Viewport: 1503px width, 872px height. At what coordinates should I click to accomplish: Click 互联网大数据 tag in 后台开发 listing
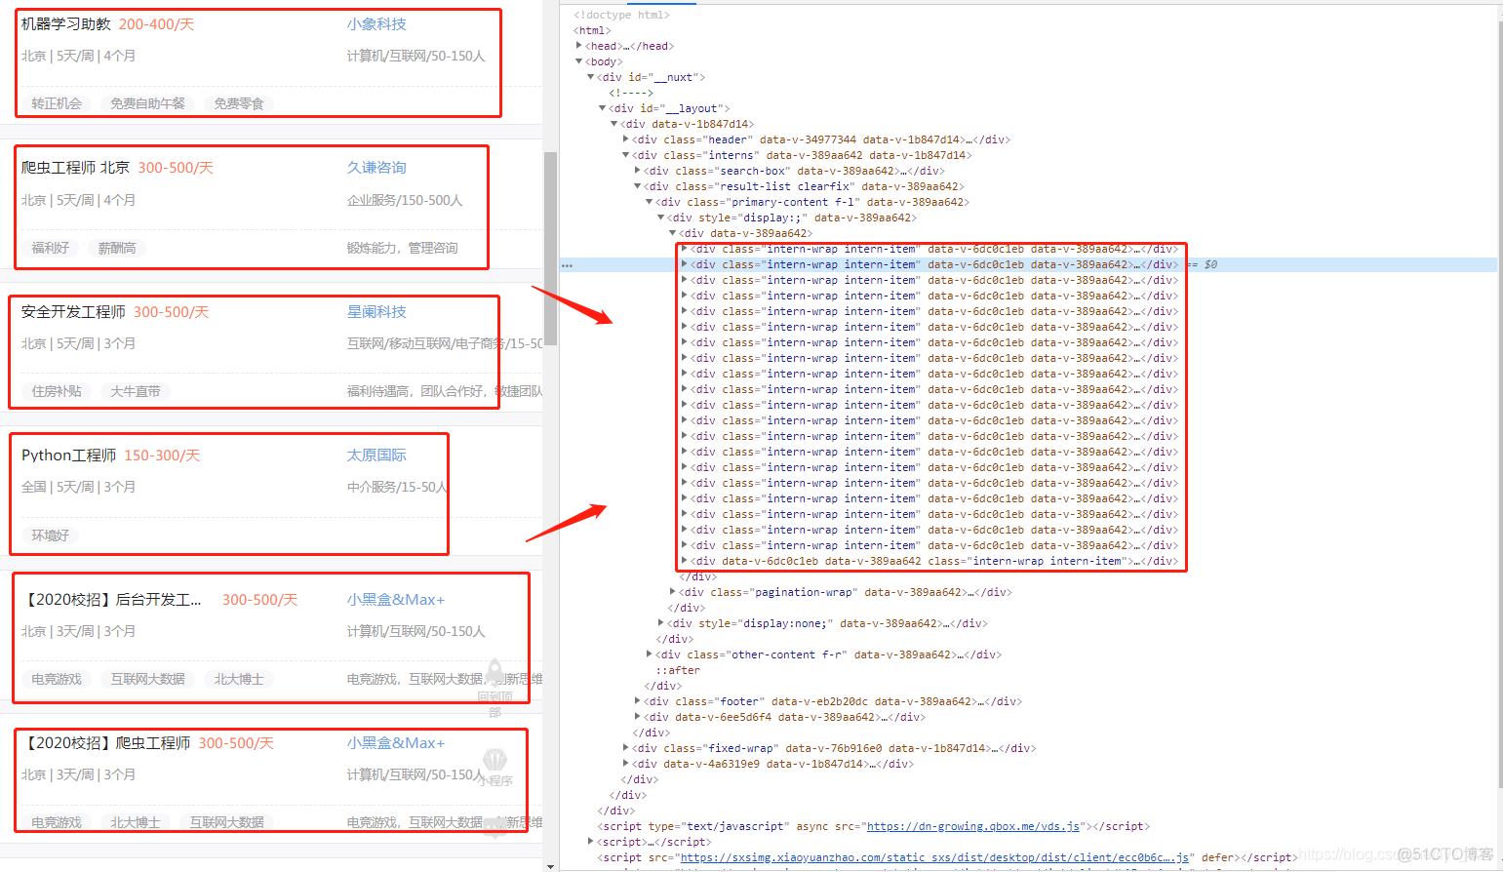(147, 679)
